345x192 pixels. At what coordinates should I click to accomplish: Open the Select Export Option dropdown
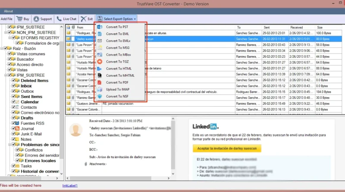point(117,19)
